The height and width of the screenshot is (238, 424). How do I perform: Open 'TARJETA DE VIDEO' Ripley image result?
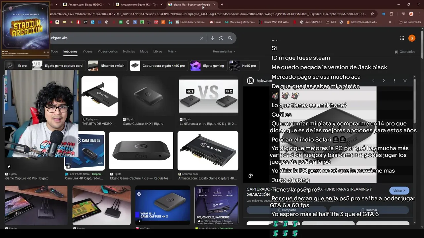tap(99, 96)
